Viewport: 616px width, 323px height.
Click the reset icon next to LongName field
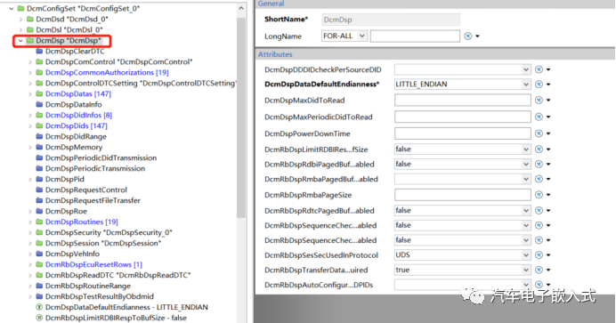(x=467, y=36)
